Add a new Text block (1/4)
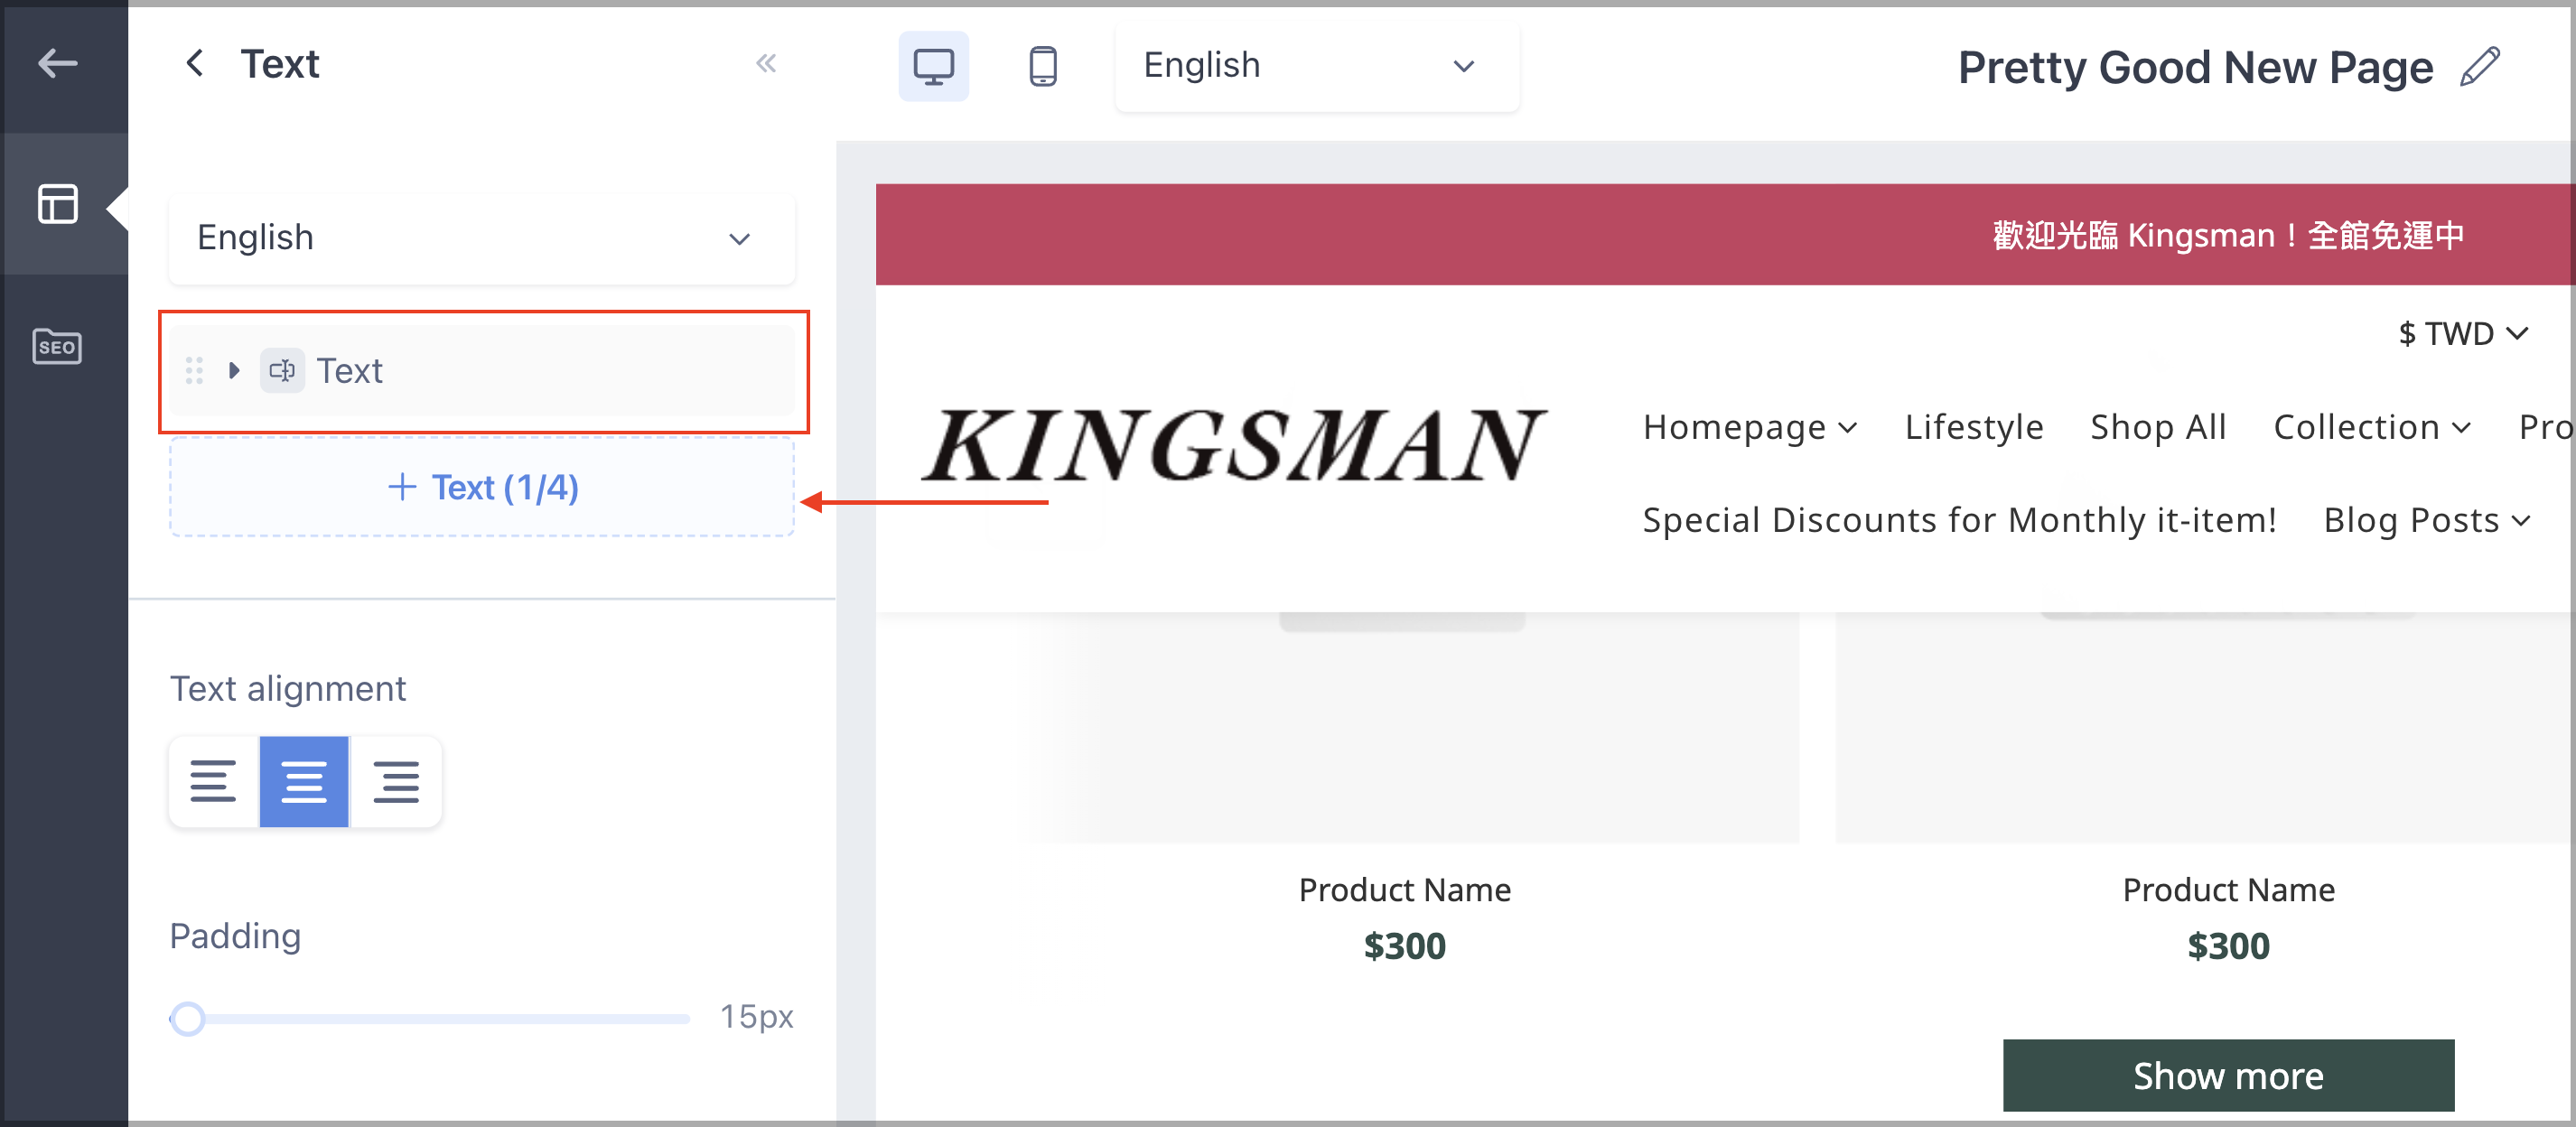This screenshot has height=1127, width=2576. (482, 487)
